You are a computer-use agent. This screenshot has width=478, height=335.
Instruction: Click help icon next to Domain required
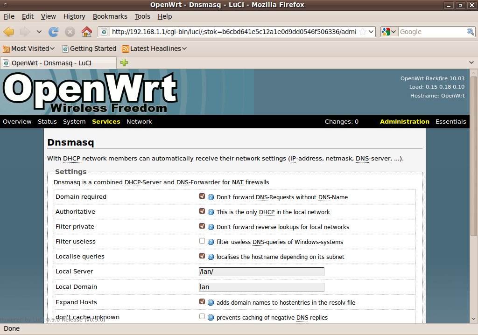point(211,197)
